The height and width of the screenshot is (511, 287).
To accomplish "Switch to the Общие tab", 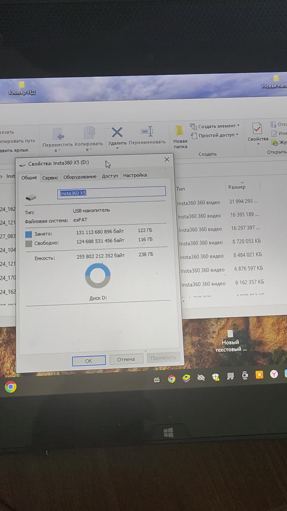I will 29,178.
